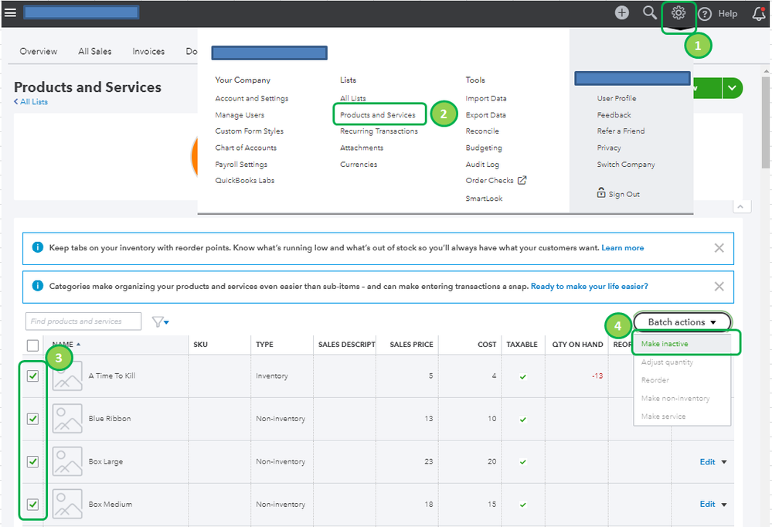Dismiss the reorder points banner
This screenshot has height=527, width=772.
[x=719, y=248]
